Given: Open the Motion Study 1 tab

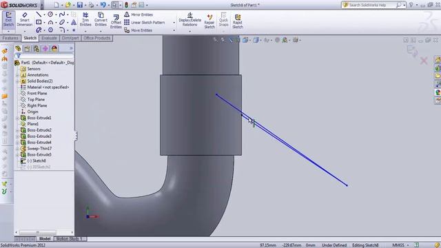Looking at the screenshot, I should [x=69, y=239].
